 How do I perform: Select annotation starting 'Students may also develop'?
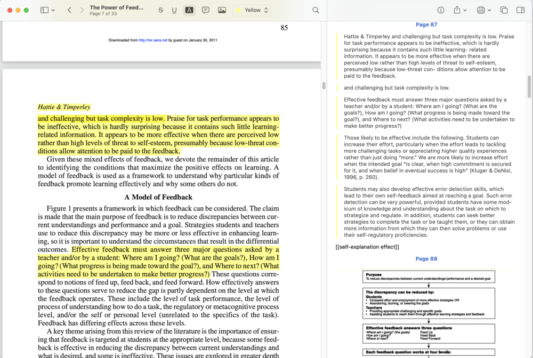coord(429,212)
